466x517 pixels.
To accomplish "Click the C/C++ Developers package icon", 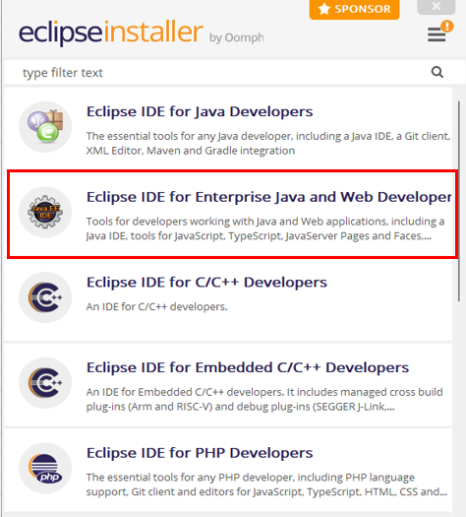I will coord(45,297).
